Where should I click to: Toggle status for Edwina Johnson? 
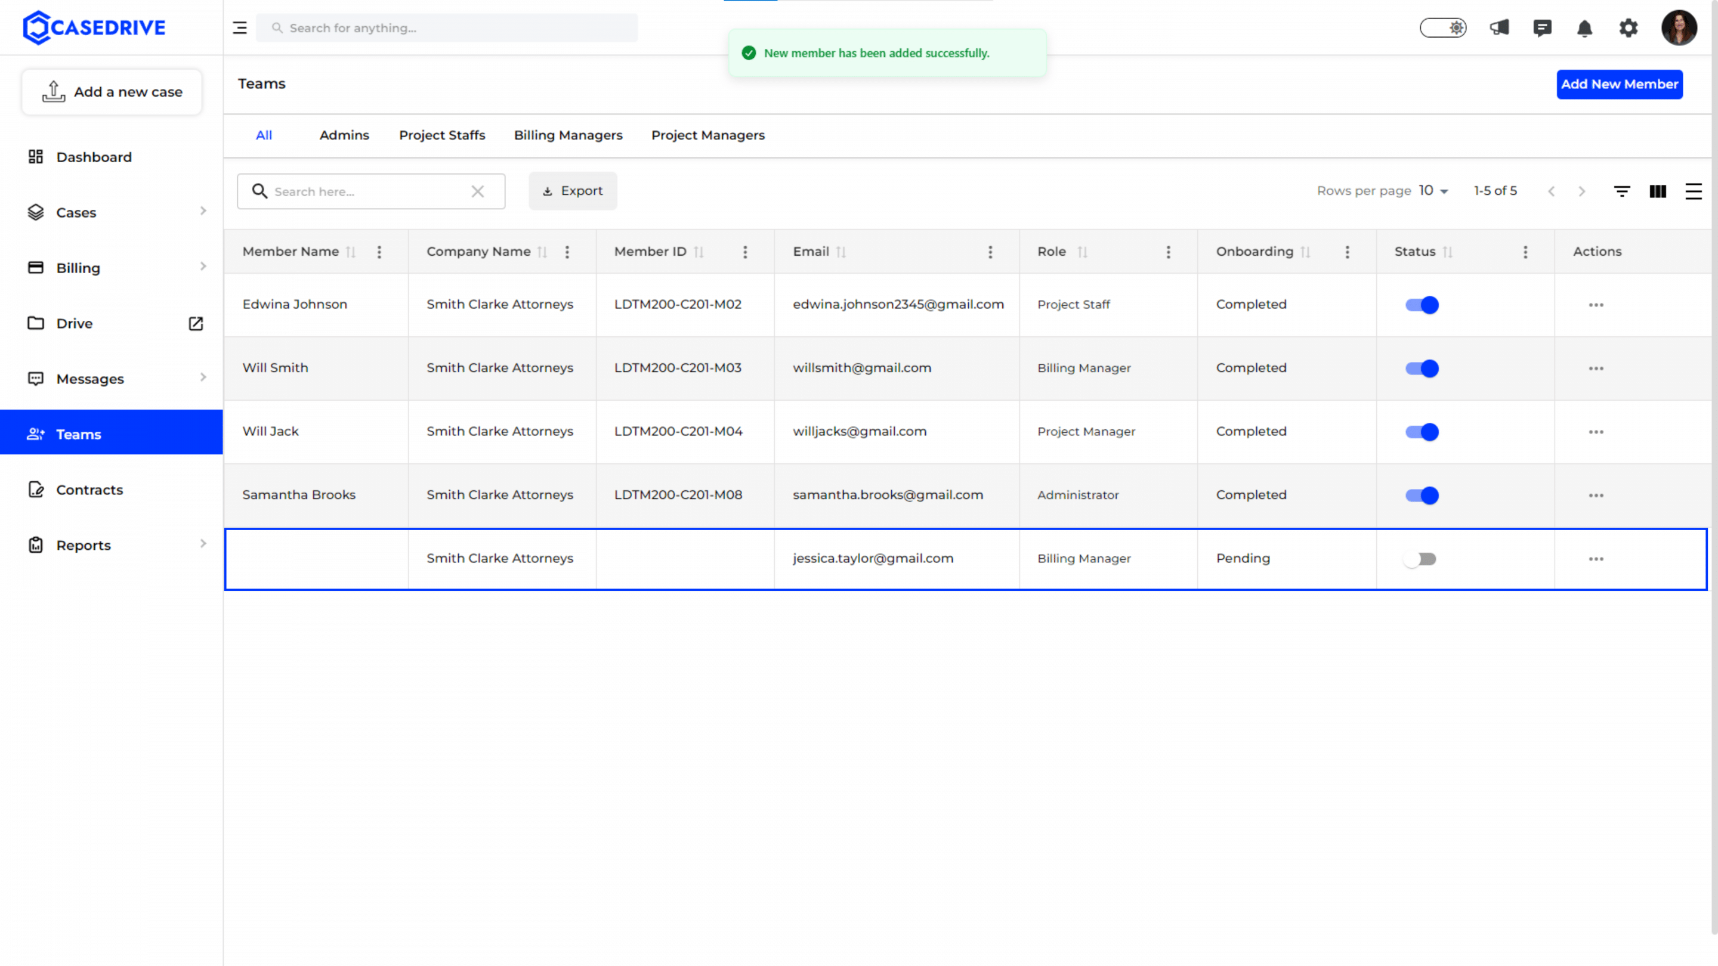[x=1421, y=305]
